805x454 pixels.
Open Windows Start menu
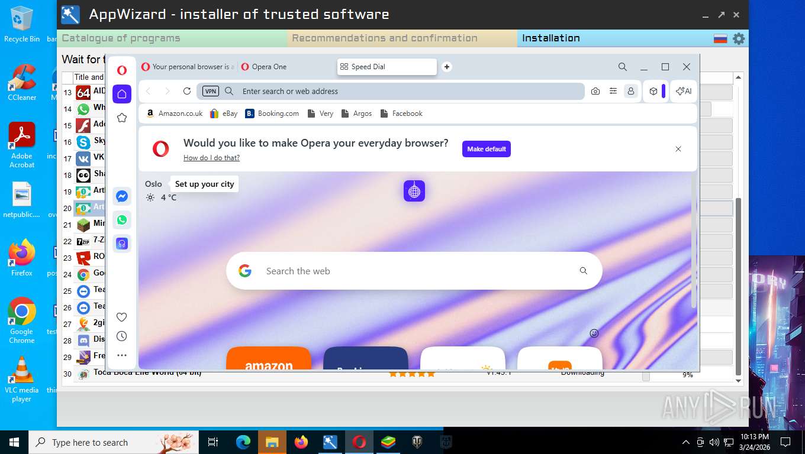14,442
